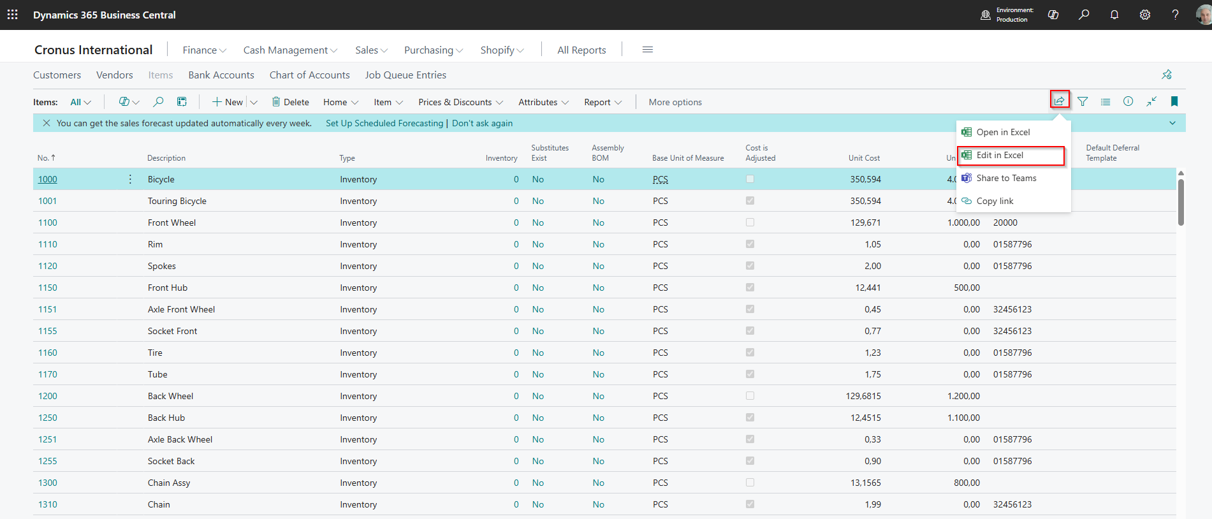The height and width of the screenshot is (519, 1212).
Task: Click the top bar search magnifier
Action: coord(1084,15)
